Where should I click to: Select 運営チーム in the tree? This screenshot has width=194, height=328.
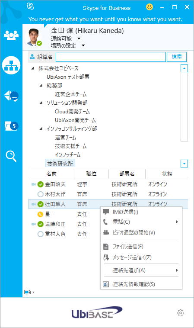tap(66, 138)
